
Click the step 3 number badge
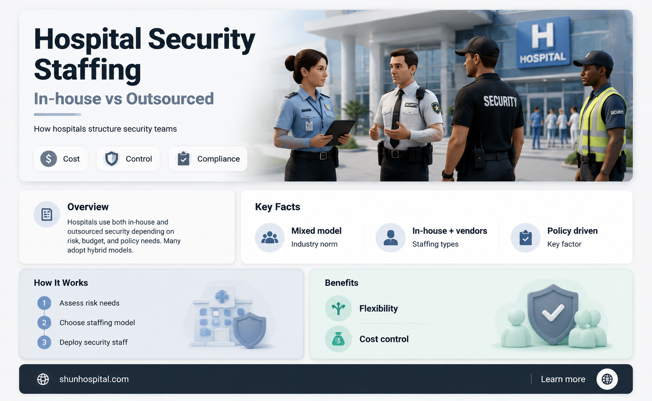tap(44, 342)
